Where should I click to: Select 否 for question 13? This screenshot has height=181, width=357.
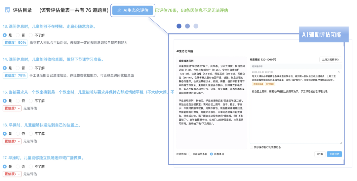tap(18, 35)
